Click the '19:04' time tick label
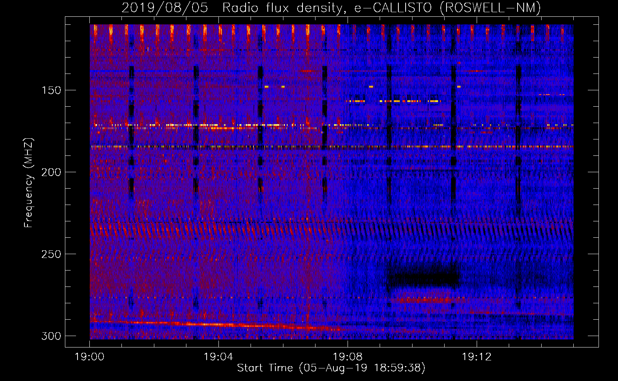The height and width of the screenshot is (381, 618). pos(218,357)
